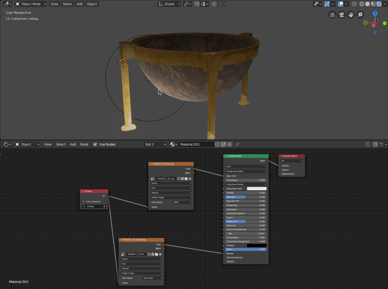Click the Material.001 name field
This screenshot has height=289, width=388.
[196, 144]
